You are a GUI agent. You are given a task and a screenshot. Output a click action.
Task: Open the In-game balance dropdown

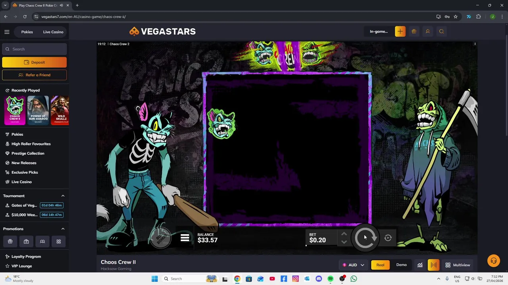point(379,32)
